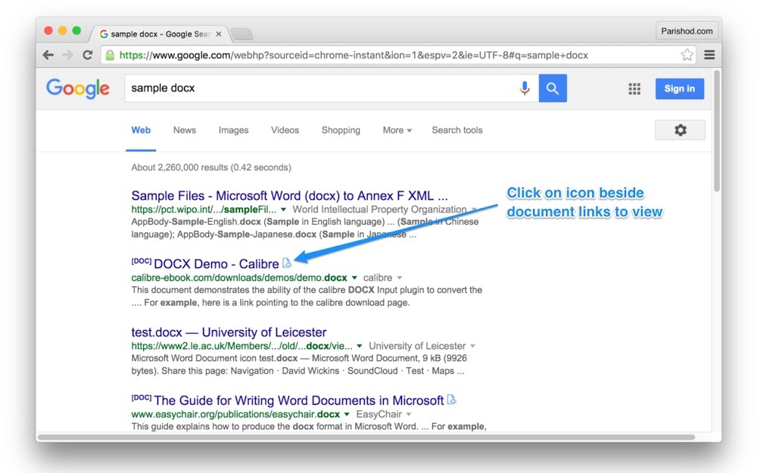Viewport: 757px width, 473px height.
Task: Reload the page using the refresh icon
Action: [x=88, y=55]
